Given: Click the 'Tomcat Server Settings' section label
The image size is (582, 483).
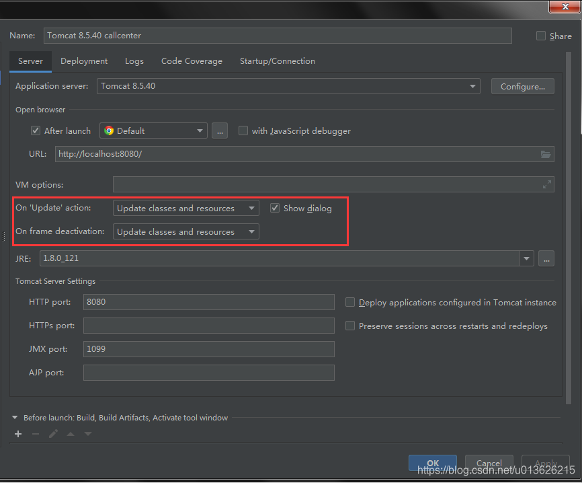Looking at the screenshot, I should (x=55, y=281).
